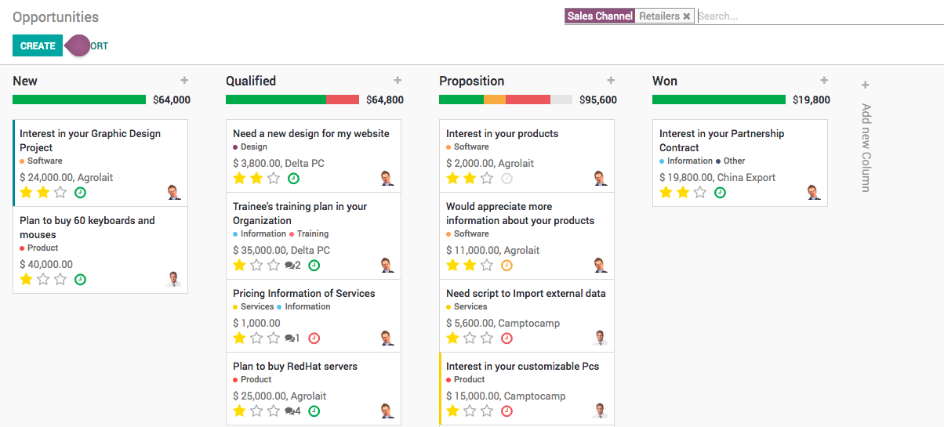The height and width of the screenshot is (427, 944).
Task: Open Interest in your products opportunity
Action: click(x=502, y=134)
